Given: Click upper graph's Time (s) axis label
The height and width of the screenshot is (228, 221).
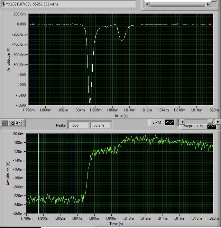Looking at the screenshot, I should (x=121, y=116).
